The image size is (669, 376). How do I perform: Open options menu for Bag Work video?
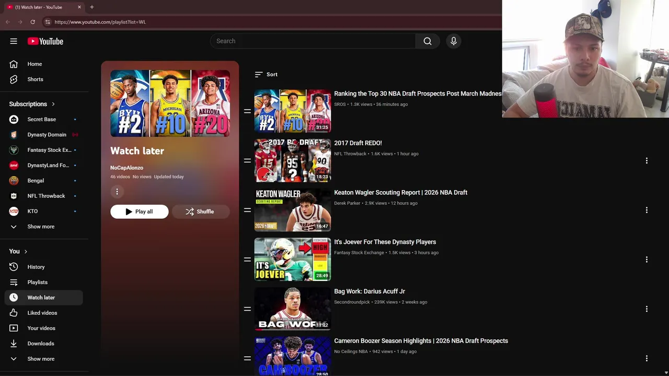click(x=647, y=309)
